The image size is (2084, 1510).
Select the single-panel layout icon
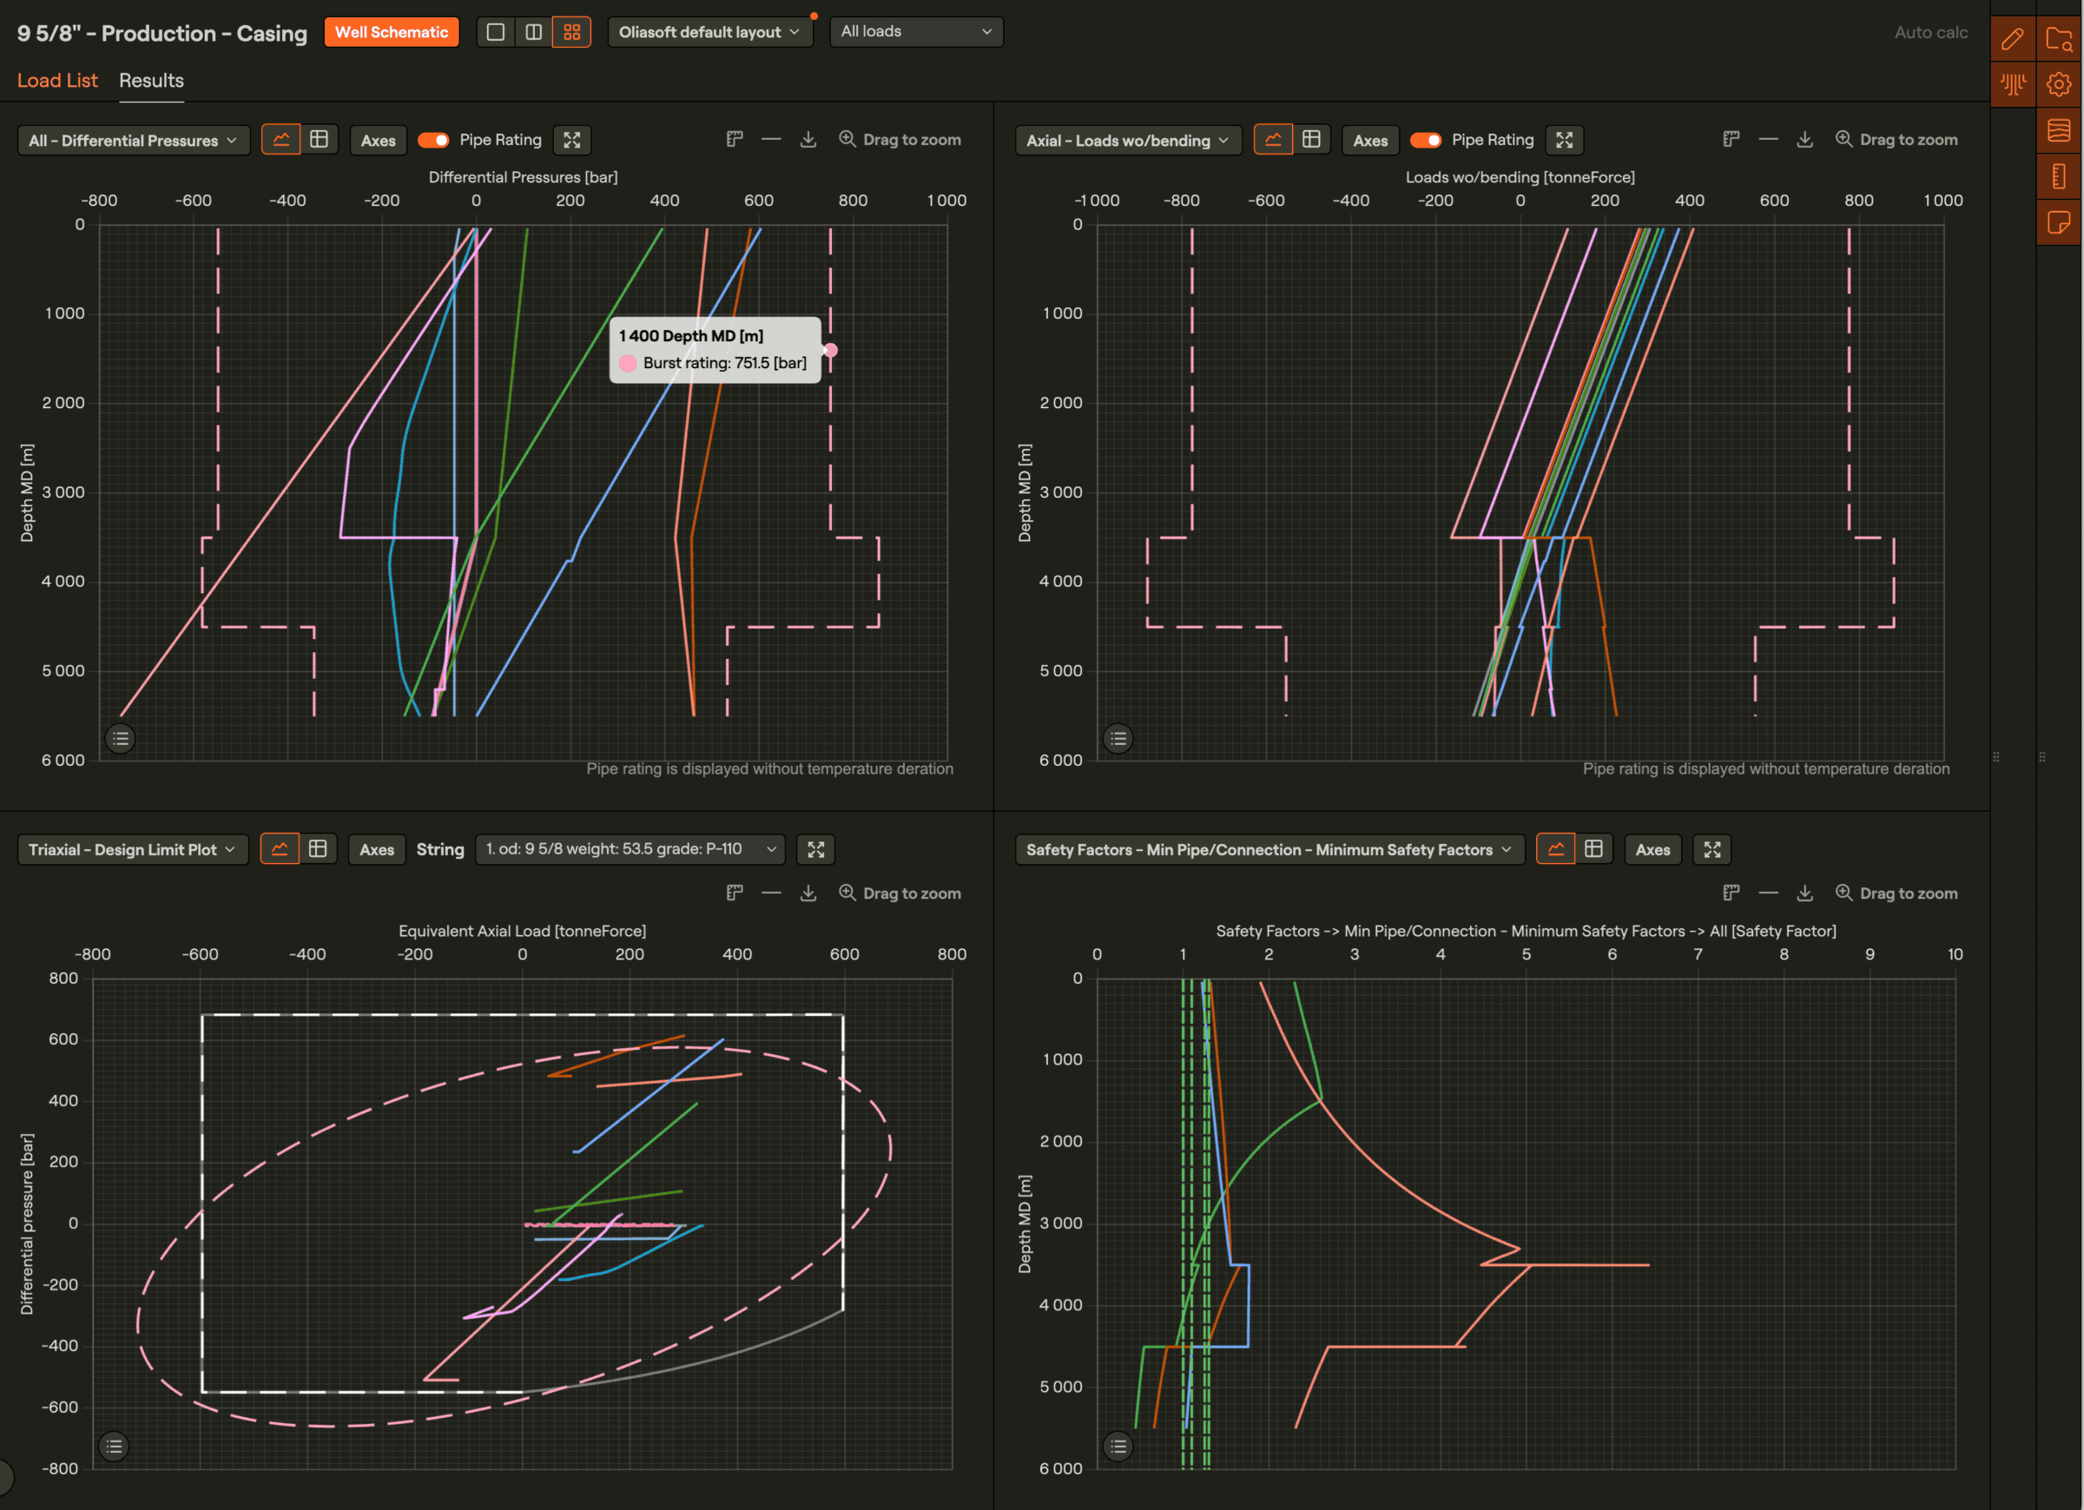click(495, 32)
